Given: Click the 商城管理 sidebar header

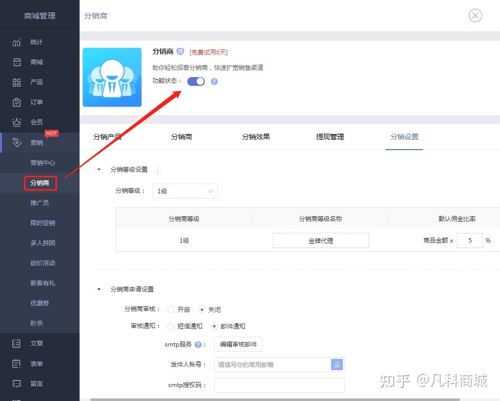Looking at the screenshot, I should pyautogui.click(x=40, y=15).
